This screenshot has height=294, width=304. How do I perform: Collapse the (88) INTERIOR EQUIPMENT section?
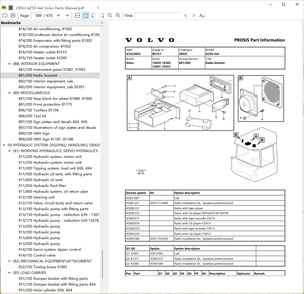(9, 64)
